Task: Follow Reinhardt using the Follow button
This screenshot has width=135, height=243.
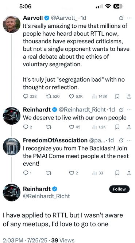Action: pos(119,189)
